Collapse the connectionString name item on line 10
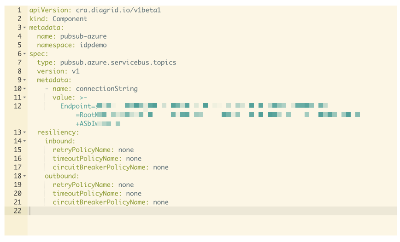This screenshot has height=242, width=400. click(24, 89)
